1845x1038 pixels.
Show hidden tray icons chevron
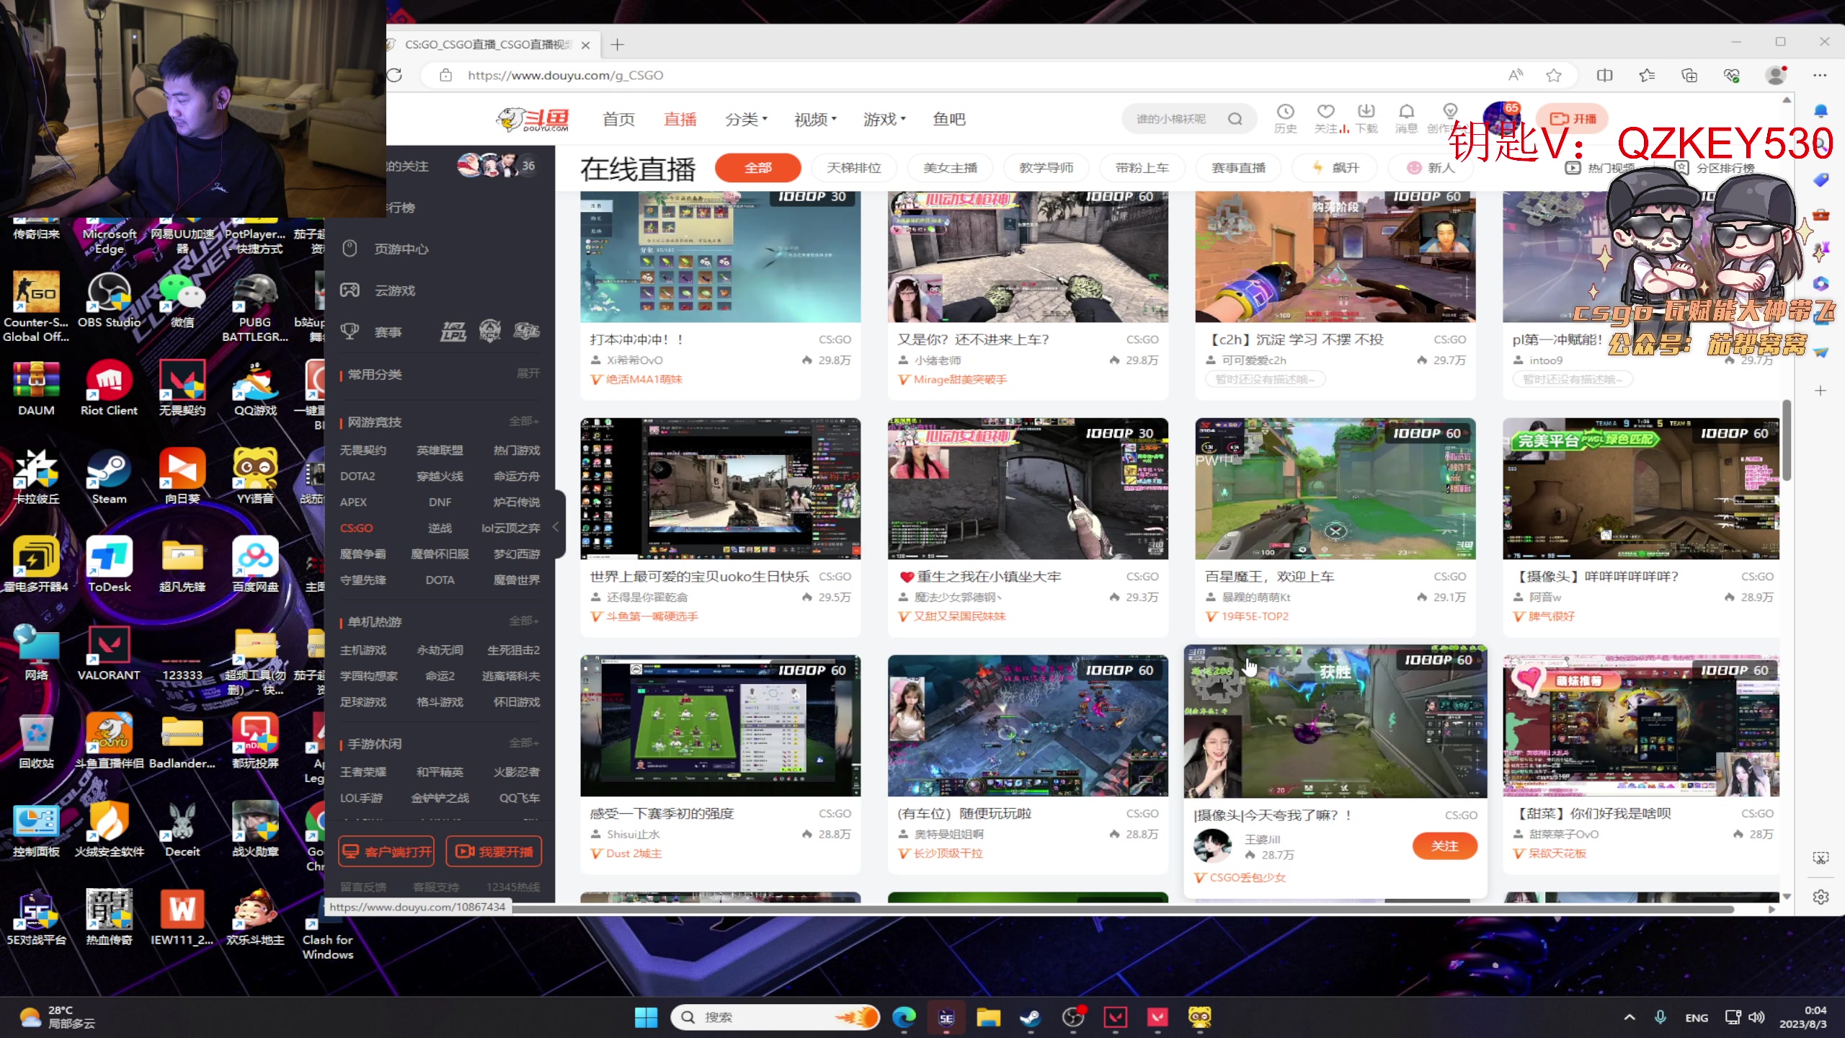point(1630,1017)
